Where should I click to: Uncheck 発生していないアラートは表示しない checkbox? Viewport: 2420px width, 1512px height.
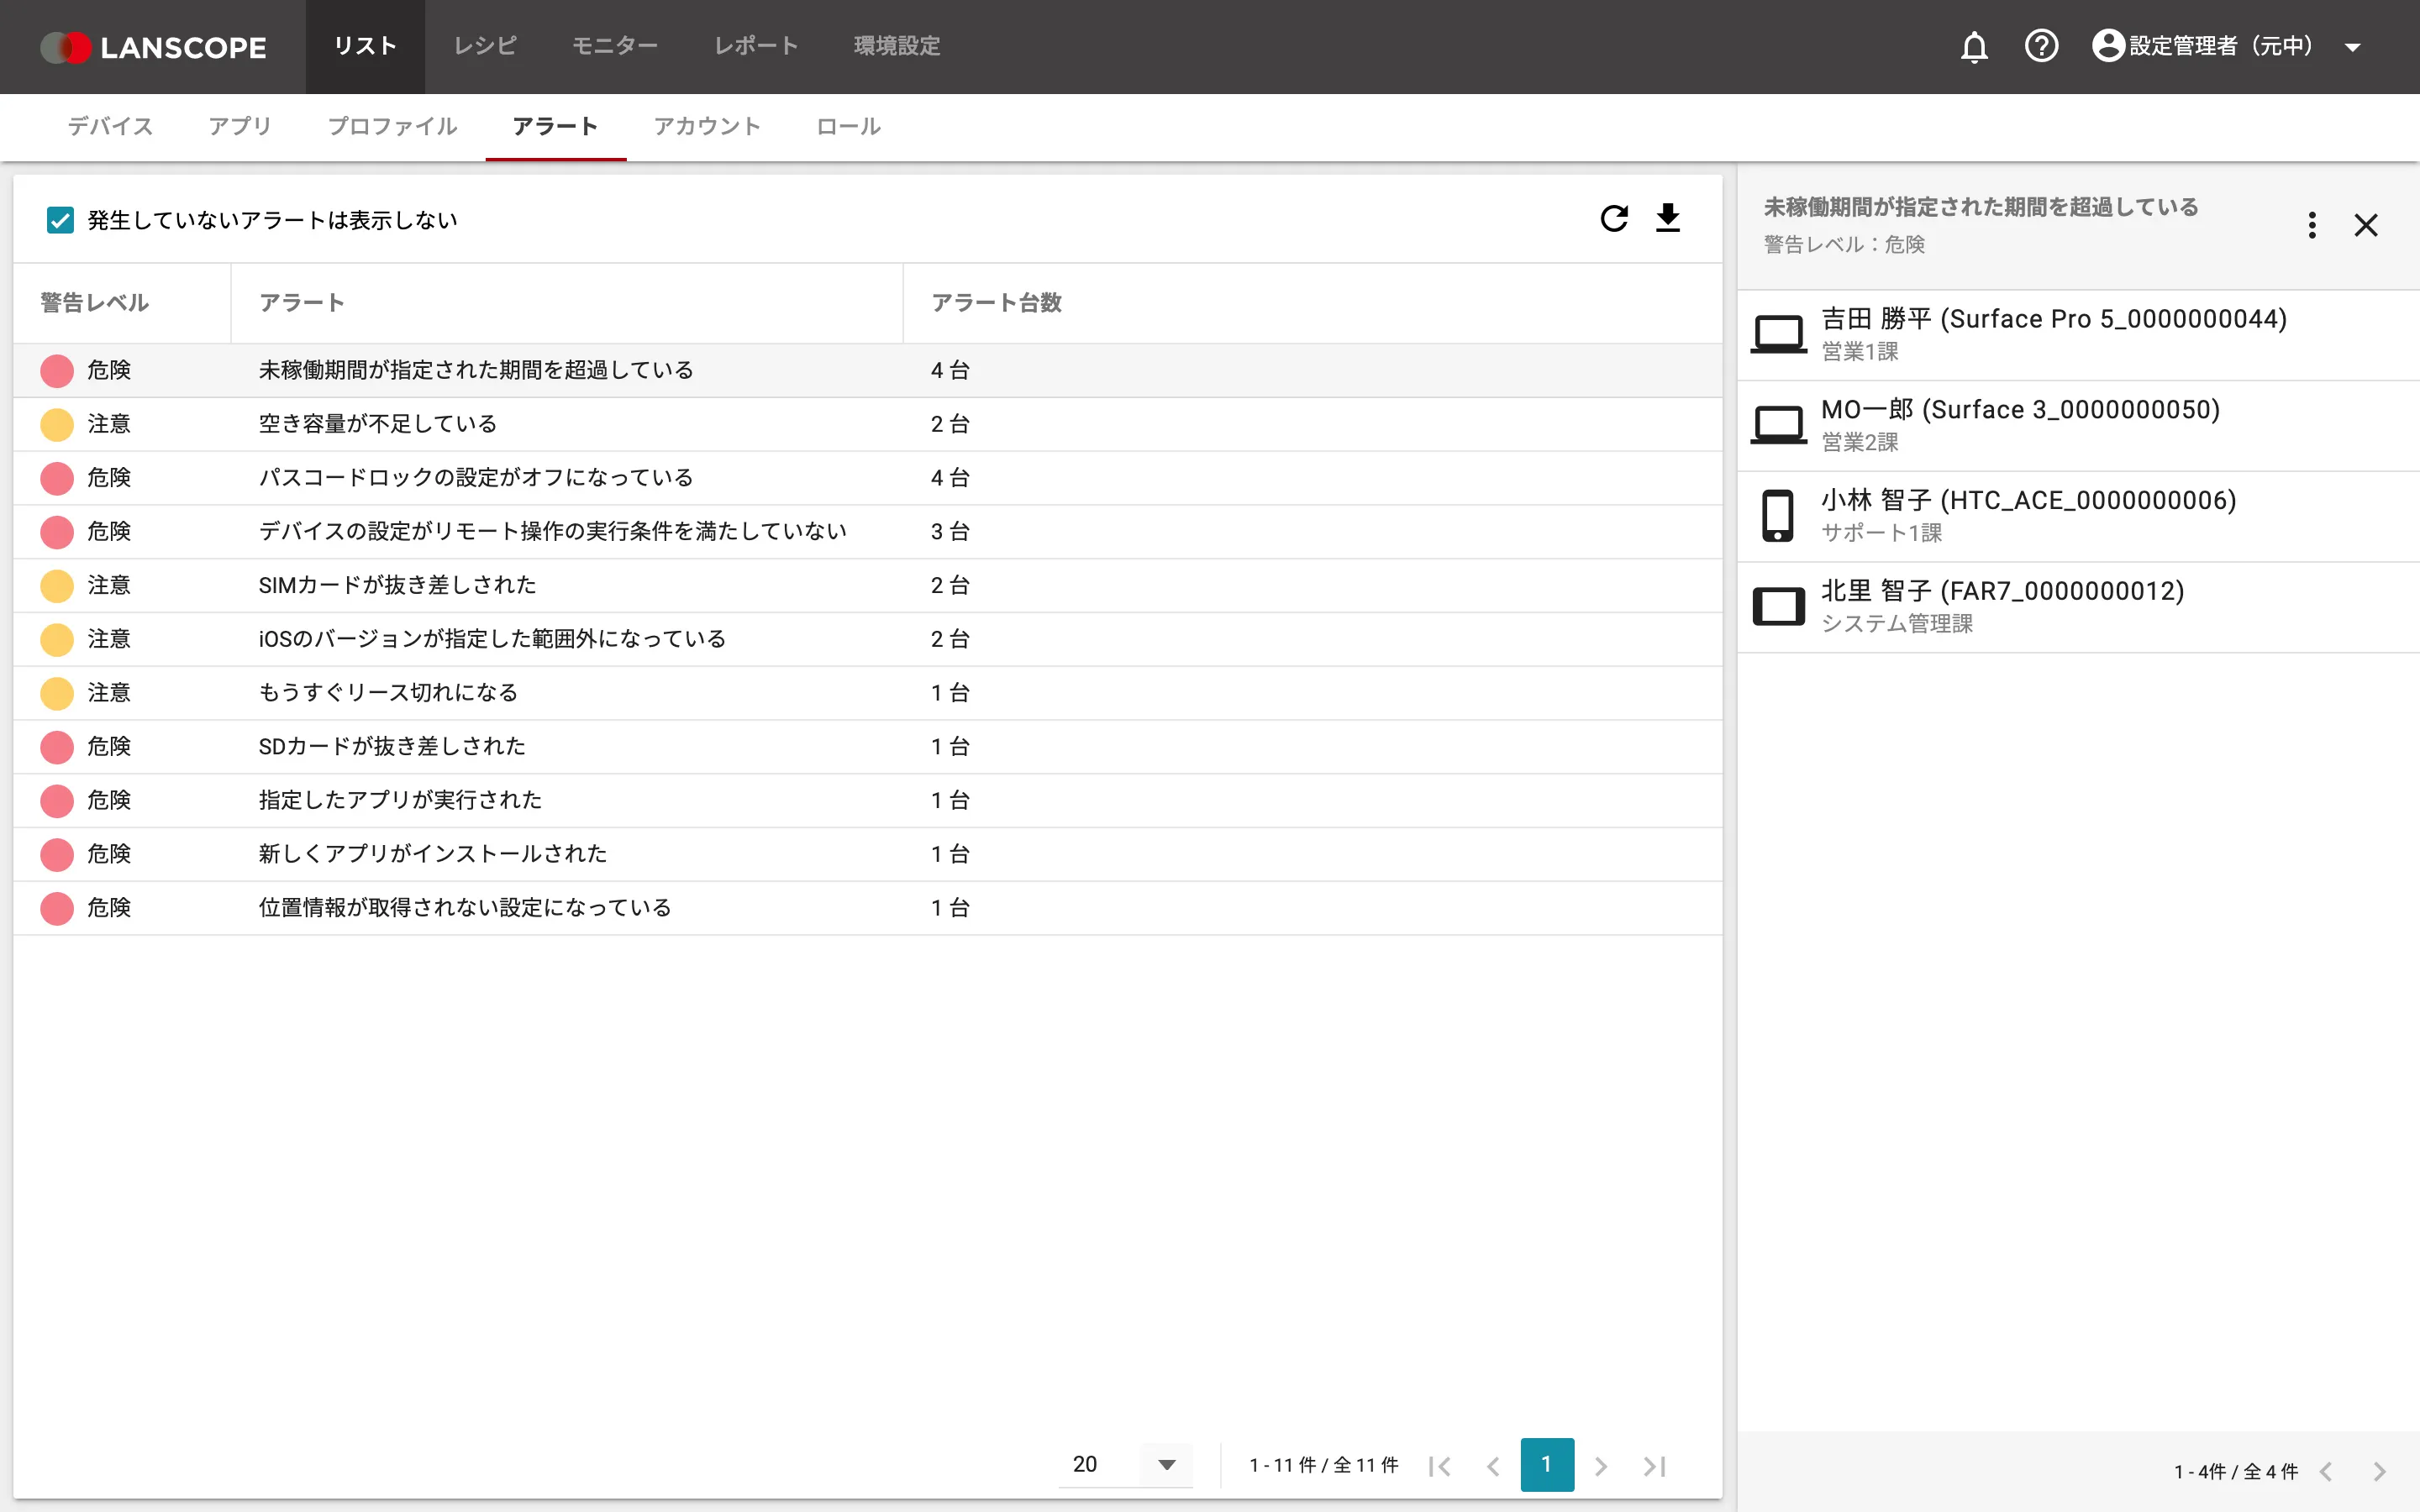tap(60, 220)
